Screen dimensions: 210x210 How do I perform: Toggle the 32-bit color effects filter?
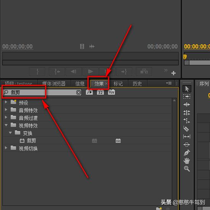click(x=100, y=92)
